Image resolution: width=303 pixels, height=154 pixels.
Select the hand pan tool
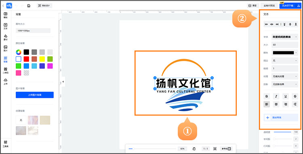[x=194, y=149]
